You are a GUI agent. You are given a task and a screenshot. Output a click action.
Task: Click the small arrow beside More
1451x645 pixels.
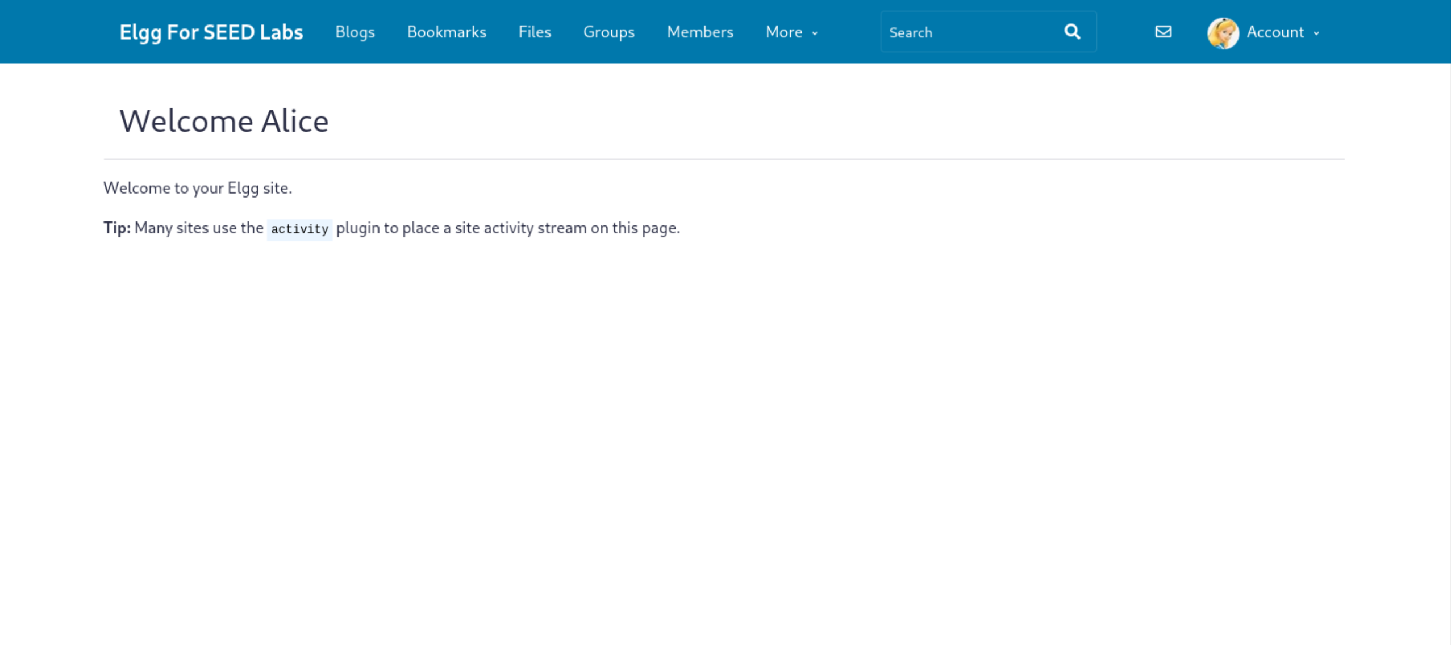pos(815,33)
